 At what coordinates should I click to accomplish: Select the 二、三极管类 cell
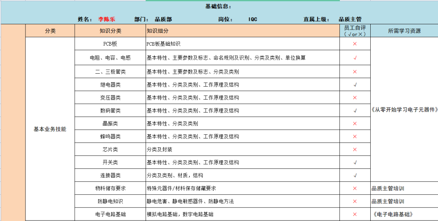coord(110,72)
